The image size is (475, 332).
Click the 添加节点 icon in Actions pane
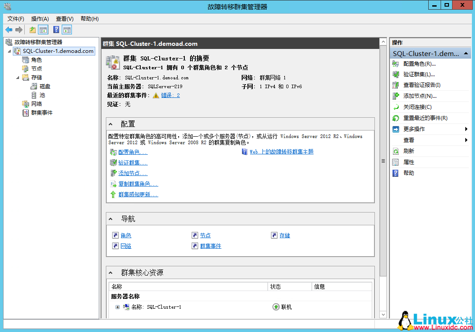pos(395,95)
